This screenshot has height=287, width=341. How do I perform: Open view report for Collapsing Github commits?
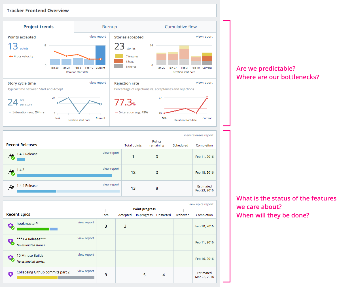pyautogui.click(x=86, y=271)
